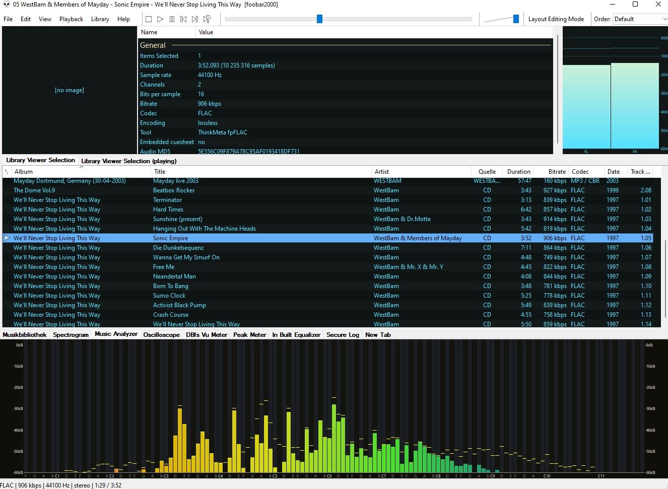Open the Oscilloscope tab
Screen dimensions: 668x489
[x=161, y=335]
